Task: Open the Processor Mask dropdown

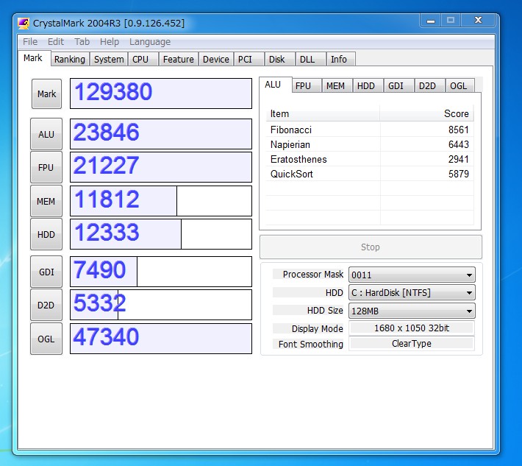Action: [412, 275]
